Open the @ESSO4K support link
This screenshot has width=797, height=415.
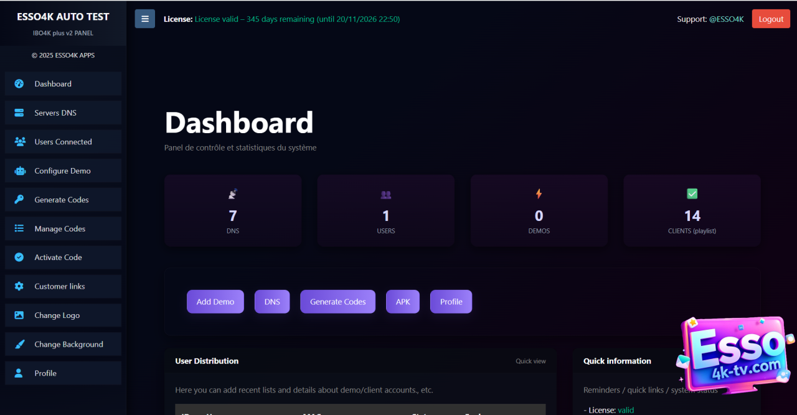726,19
